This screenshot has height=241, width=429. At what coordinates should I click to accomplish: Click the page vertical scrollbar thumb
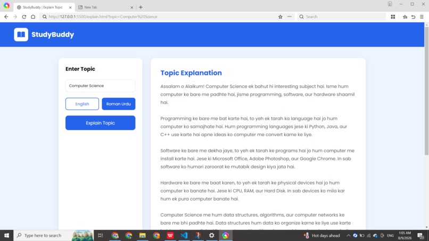tap(426, 92)
